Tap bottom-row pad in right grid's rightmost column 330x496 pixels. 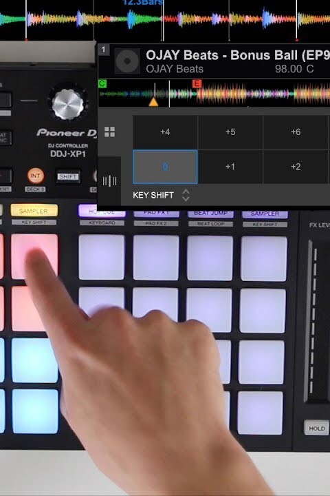pos(260,413)
